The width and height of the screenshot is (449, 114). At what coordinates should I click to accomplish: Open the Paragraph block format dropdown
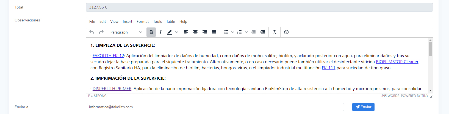coord(126,32)
